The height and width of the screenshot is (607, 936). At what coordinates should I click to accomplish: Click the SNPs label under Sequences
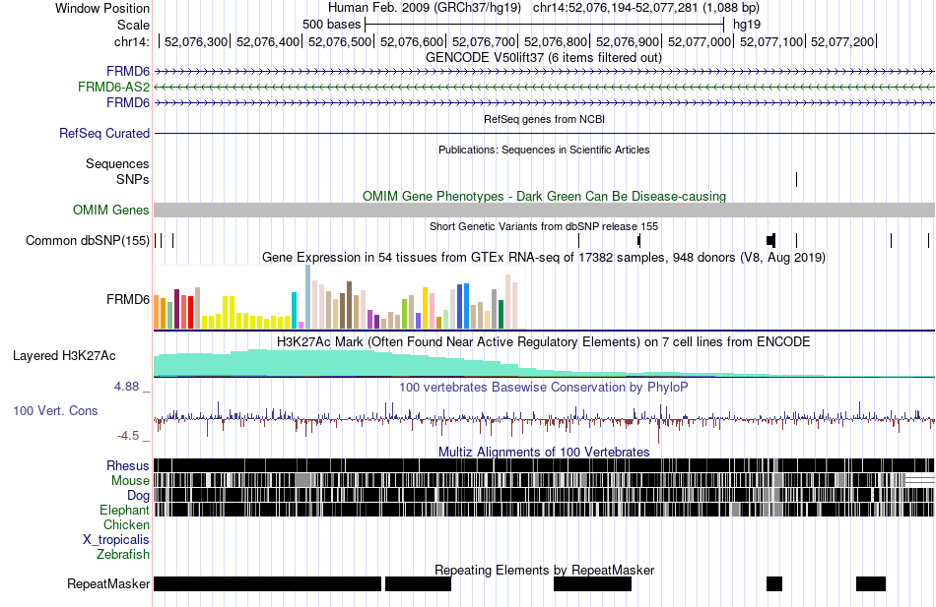click(x=133, y=179)
